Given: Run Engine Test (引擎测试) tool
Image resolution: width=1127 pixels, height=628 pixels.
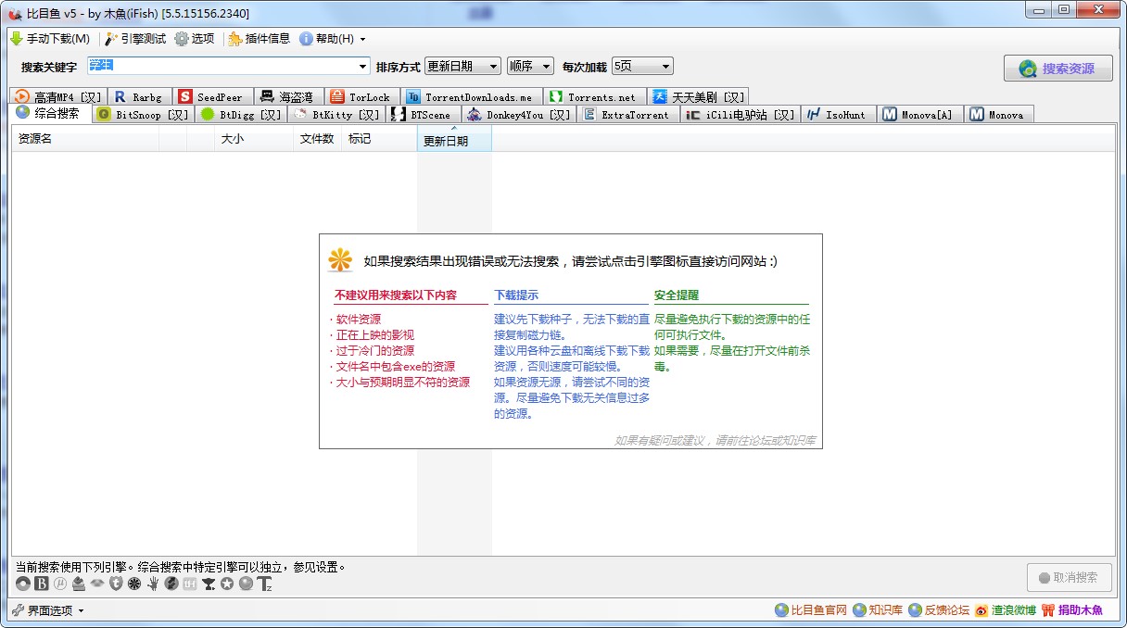Looking at the screenshot, I should coord(135,39).
